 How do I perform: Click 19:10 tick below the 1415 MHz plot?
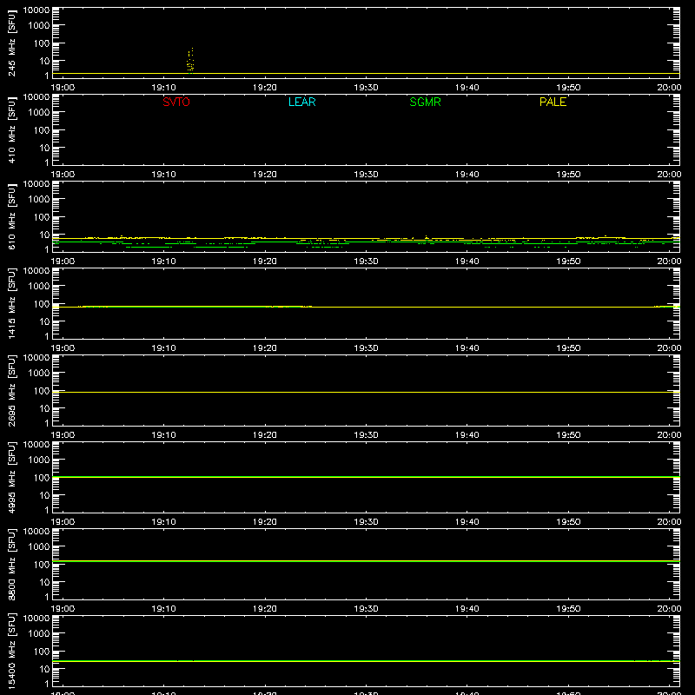coord(163,348)
